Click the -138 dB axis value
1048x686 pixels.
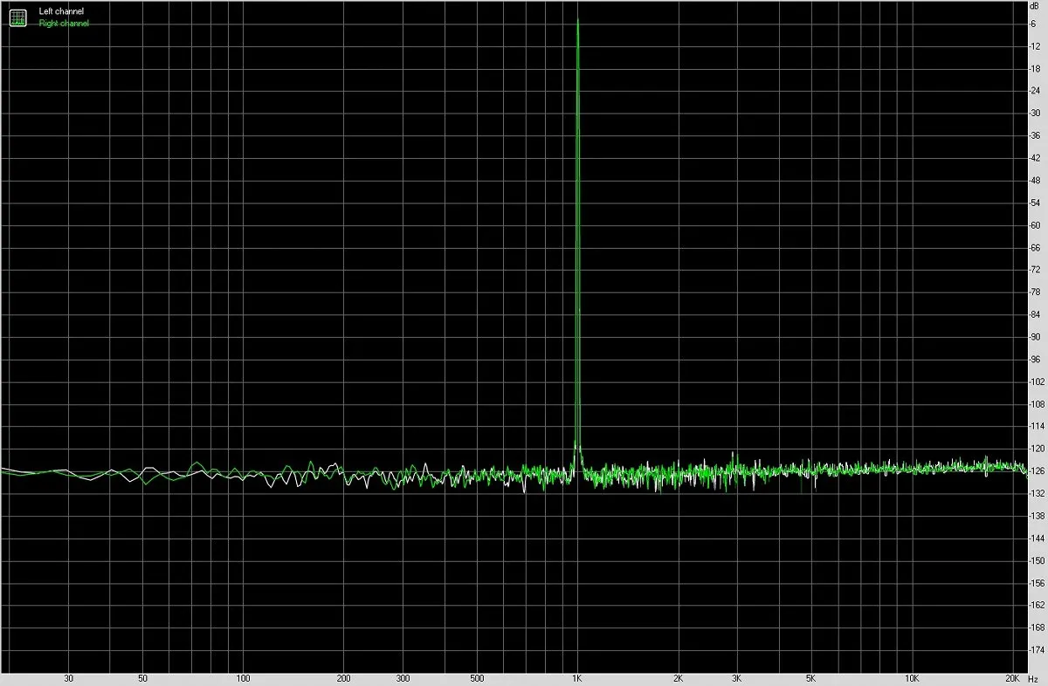pos(1037,516)
